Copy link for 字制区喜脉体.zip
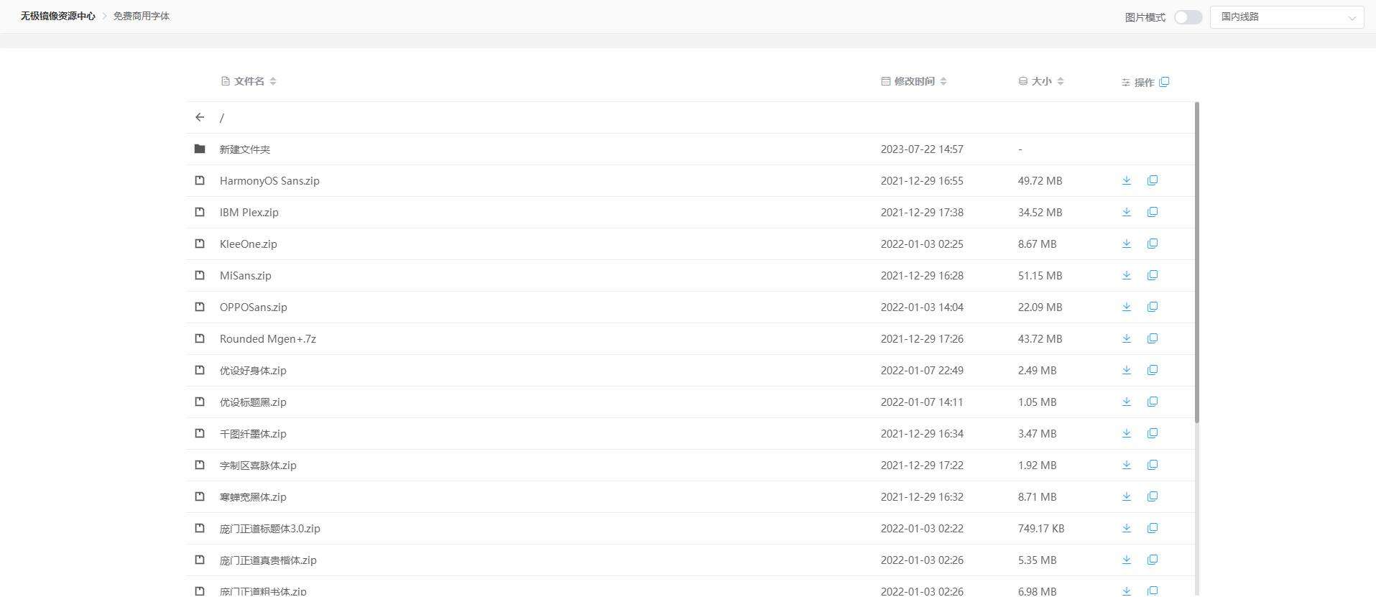Viewport: 1376px width, 597px height. point(1153,465)
